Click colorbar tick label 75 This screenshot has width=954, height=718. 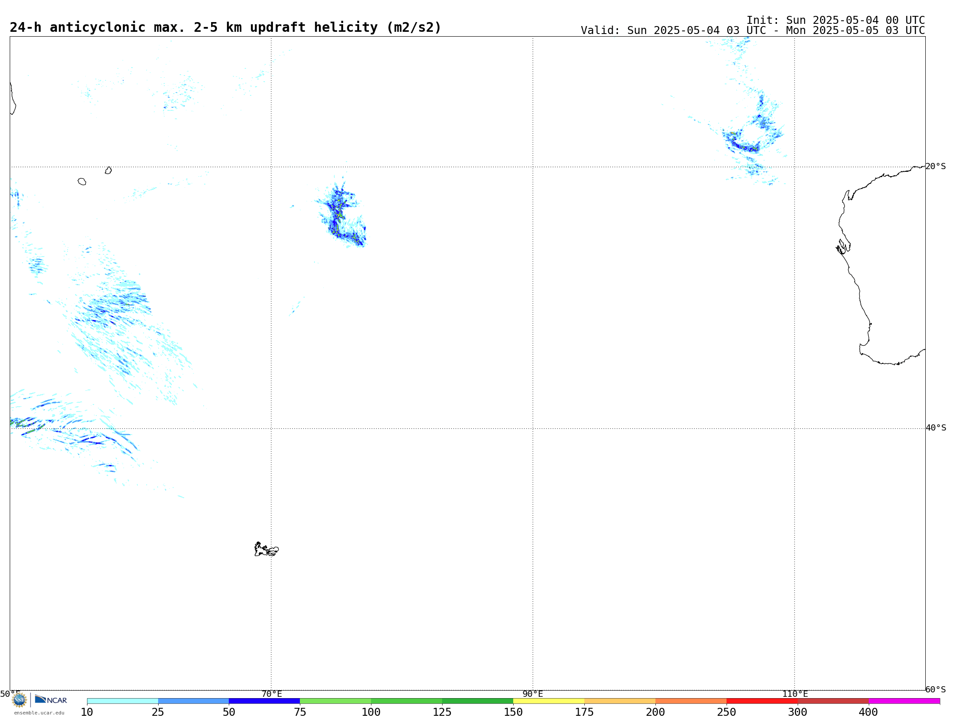coord(300,712)
